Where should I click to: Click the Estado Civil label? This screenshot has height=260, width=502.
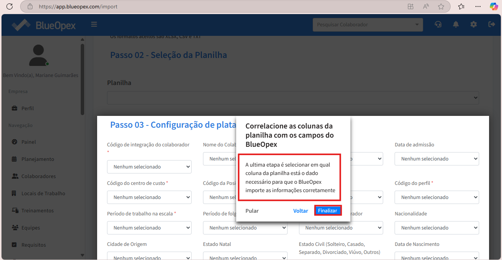click(339, 248)
